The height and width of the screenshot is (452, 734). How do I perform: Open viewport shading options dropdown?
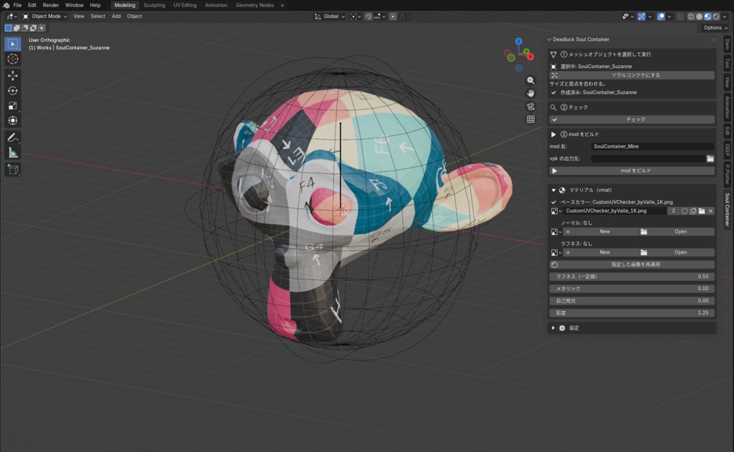[725, 16]
